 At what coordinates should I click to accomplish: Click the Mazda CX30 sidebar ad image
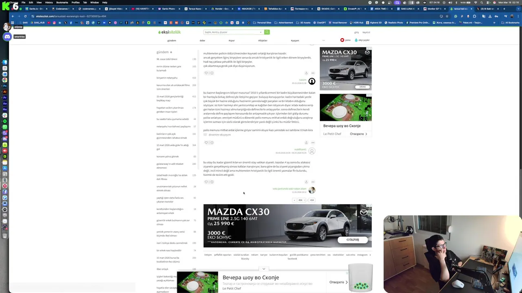tap(345, 68)
